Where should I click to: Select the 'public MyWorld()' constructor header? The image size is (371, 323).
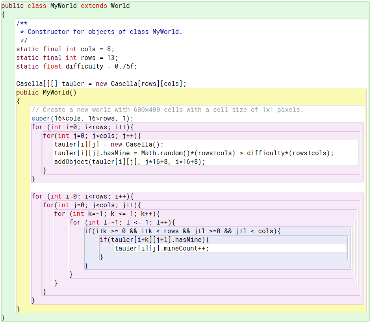[x=46, y=93]
